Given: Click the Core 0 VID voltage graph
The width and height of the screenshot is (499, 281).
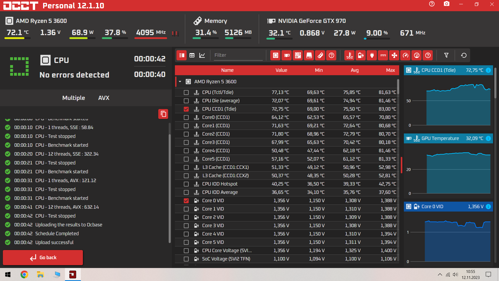Looking at the screenshot, I should 448,239.
